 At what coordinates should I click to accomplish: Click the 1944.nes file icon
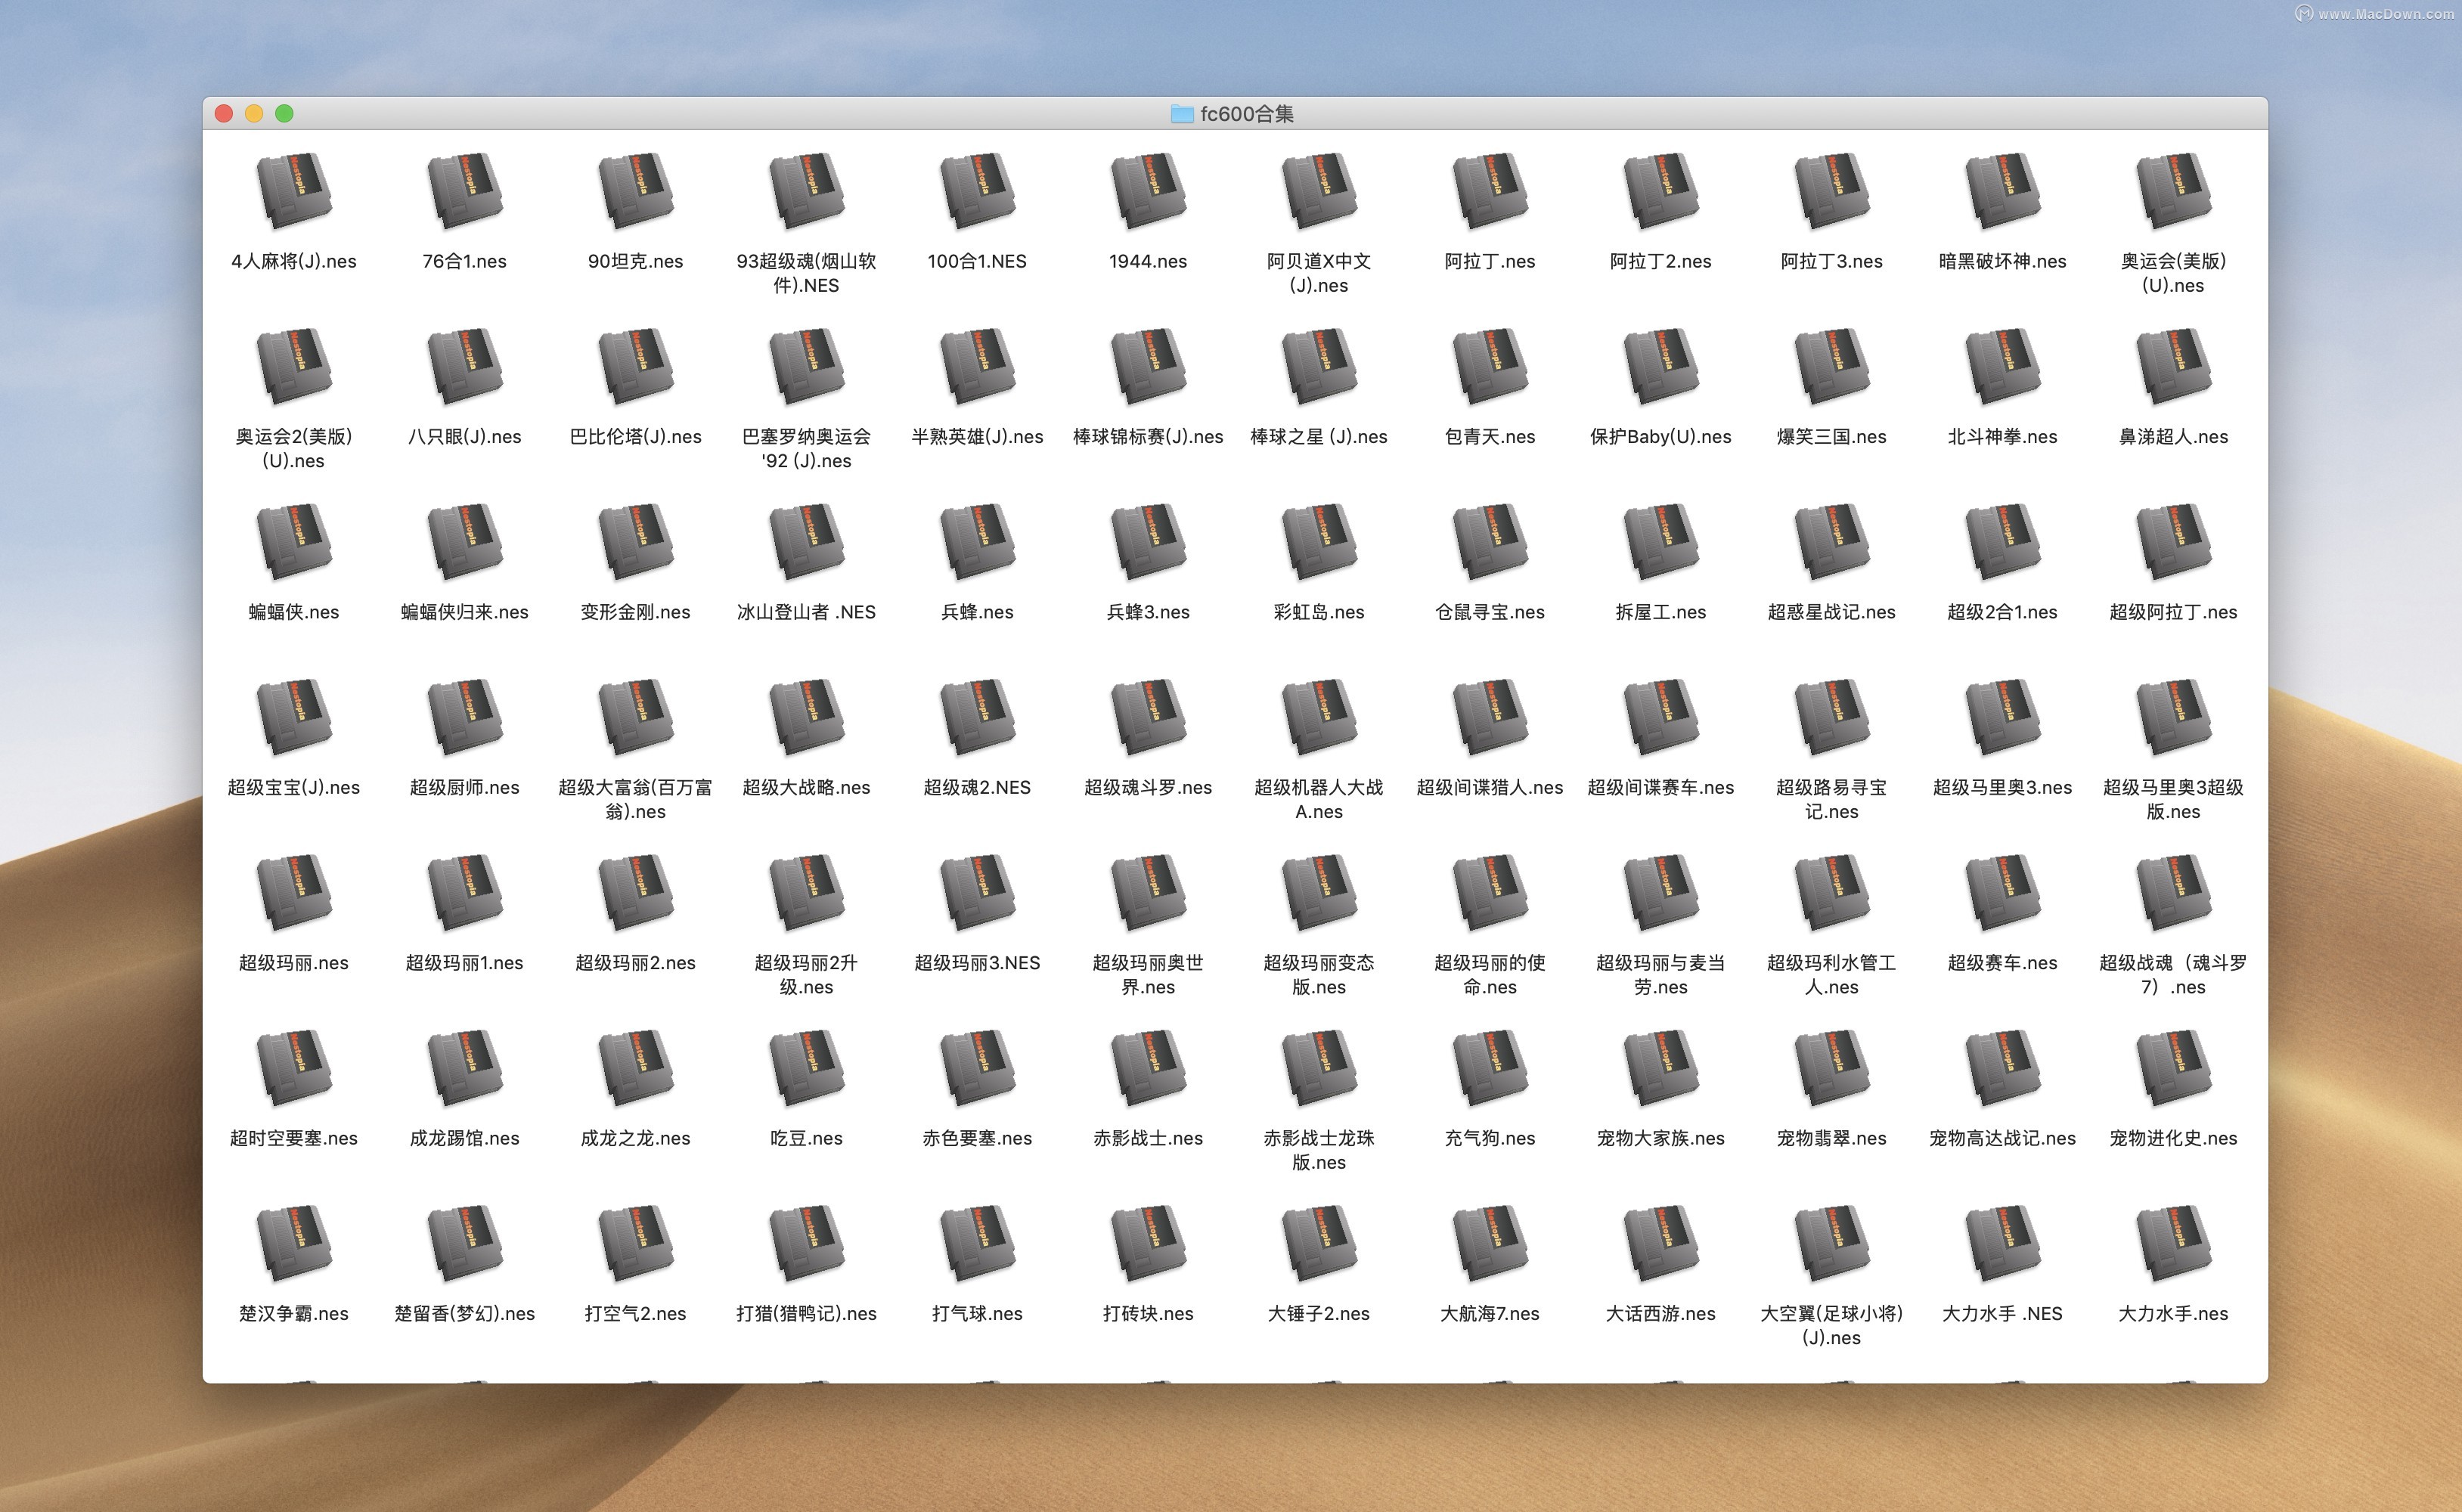1148,191
